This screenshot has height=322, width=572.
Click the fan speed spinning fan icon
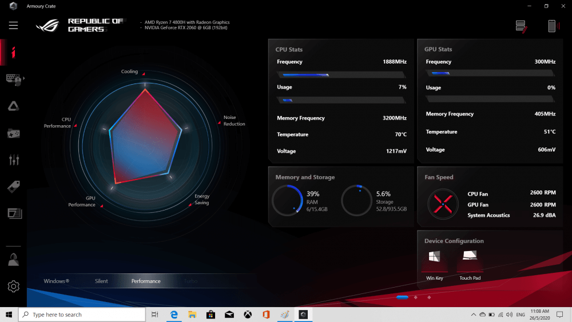click(x=443, y=204)
